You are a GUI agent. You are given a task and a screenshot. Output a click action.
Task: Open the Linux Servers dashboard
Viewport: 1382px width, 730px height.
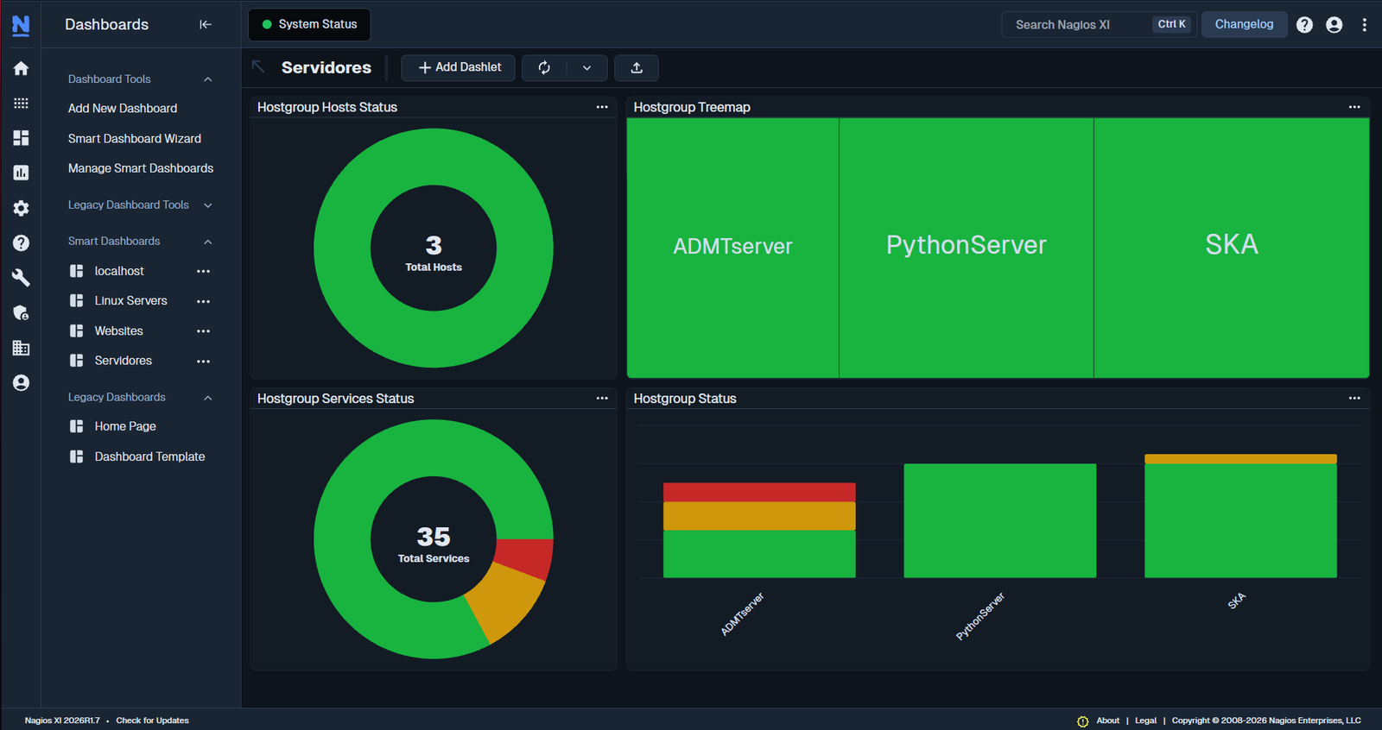(130, 301)
